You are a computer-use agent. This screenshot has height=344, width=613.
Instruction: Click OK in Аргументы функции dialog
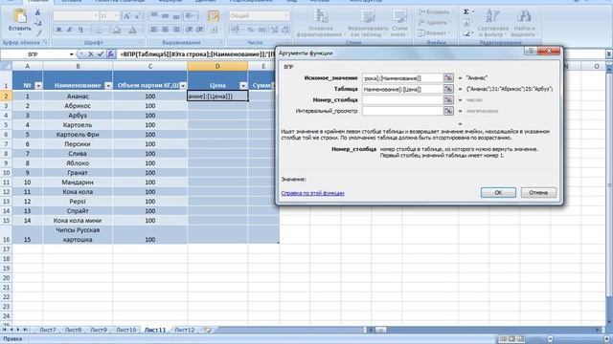(498, 192)
